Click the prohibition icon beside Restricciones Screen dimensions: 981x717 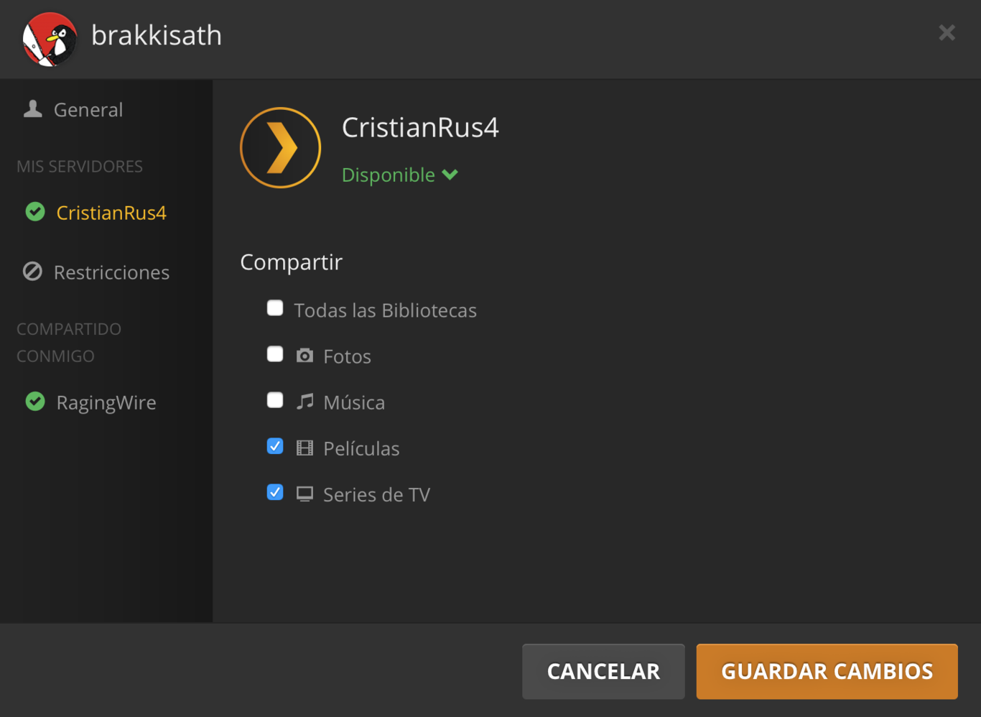click(x=32, y=272)
